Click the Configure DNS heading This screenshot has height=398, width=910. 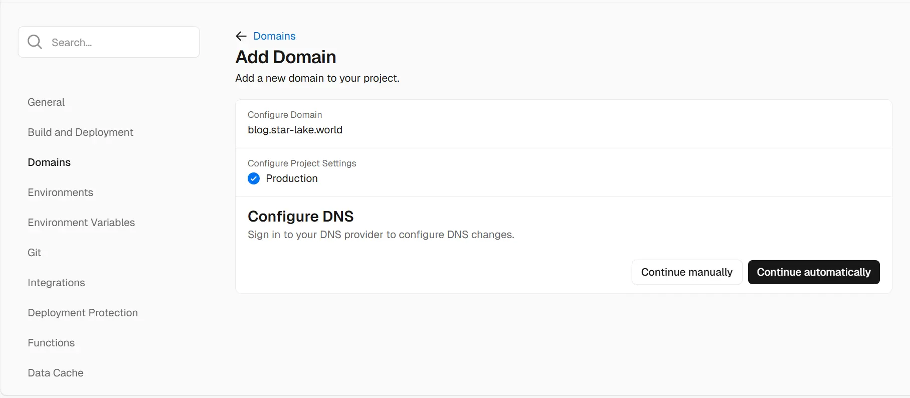tap(301, 216)
